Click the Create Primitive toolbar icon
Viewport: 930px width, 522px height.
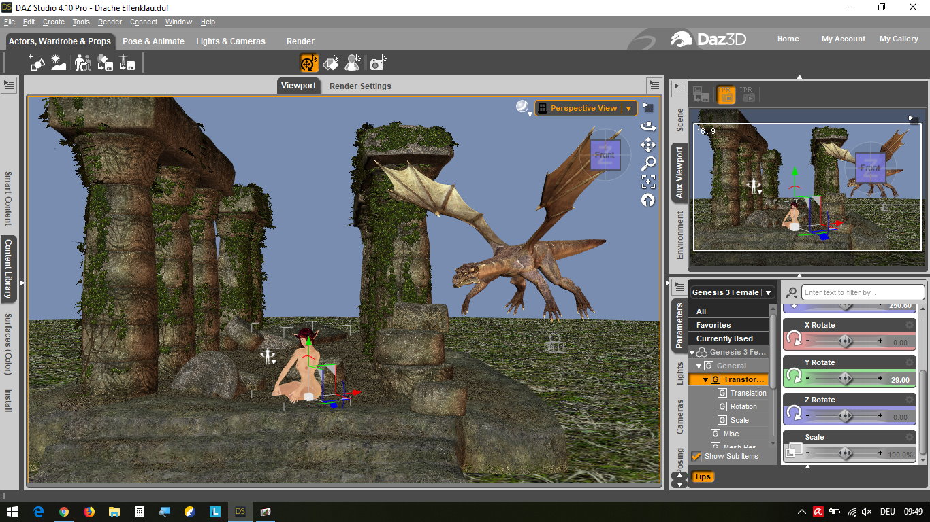37,63
